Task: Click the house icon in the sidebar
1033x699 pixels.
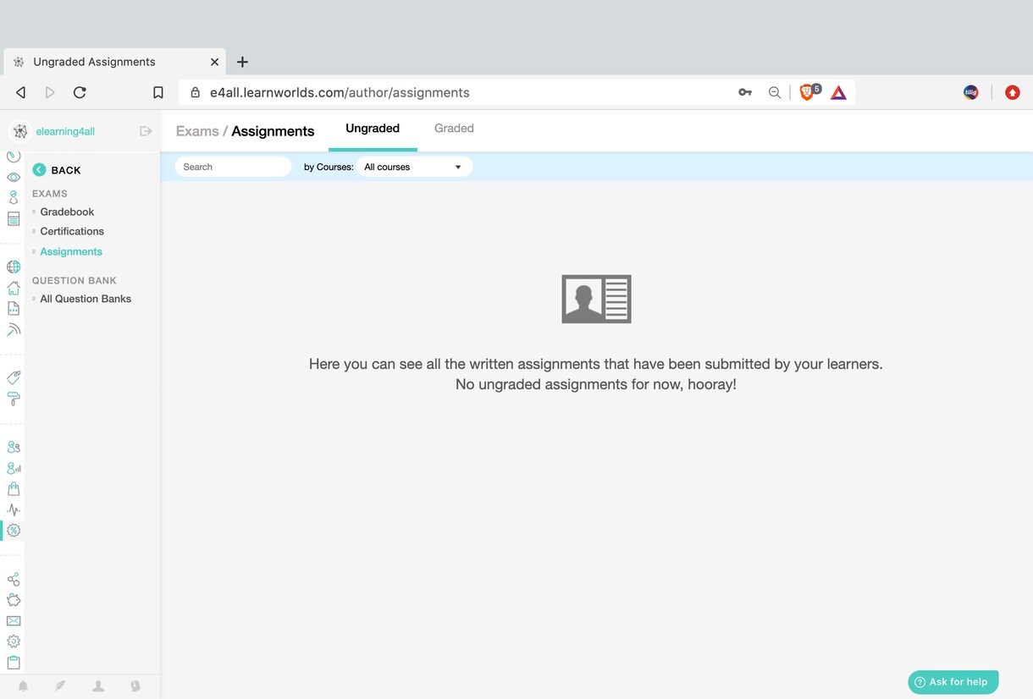Action: (x=14, y=288)
